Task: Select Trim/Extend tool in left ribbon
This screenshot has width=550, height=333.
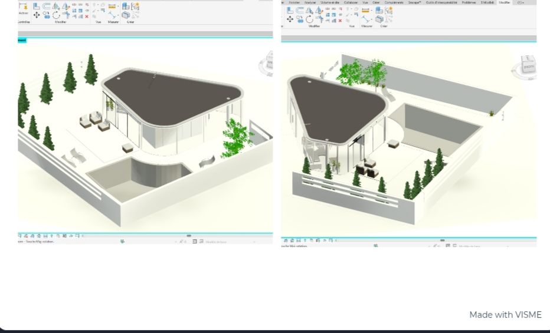Action: click(66, 15)
